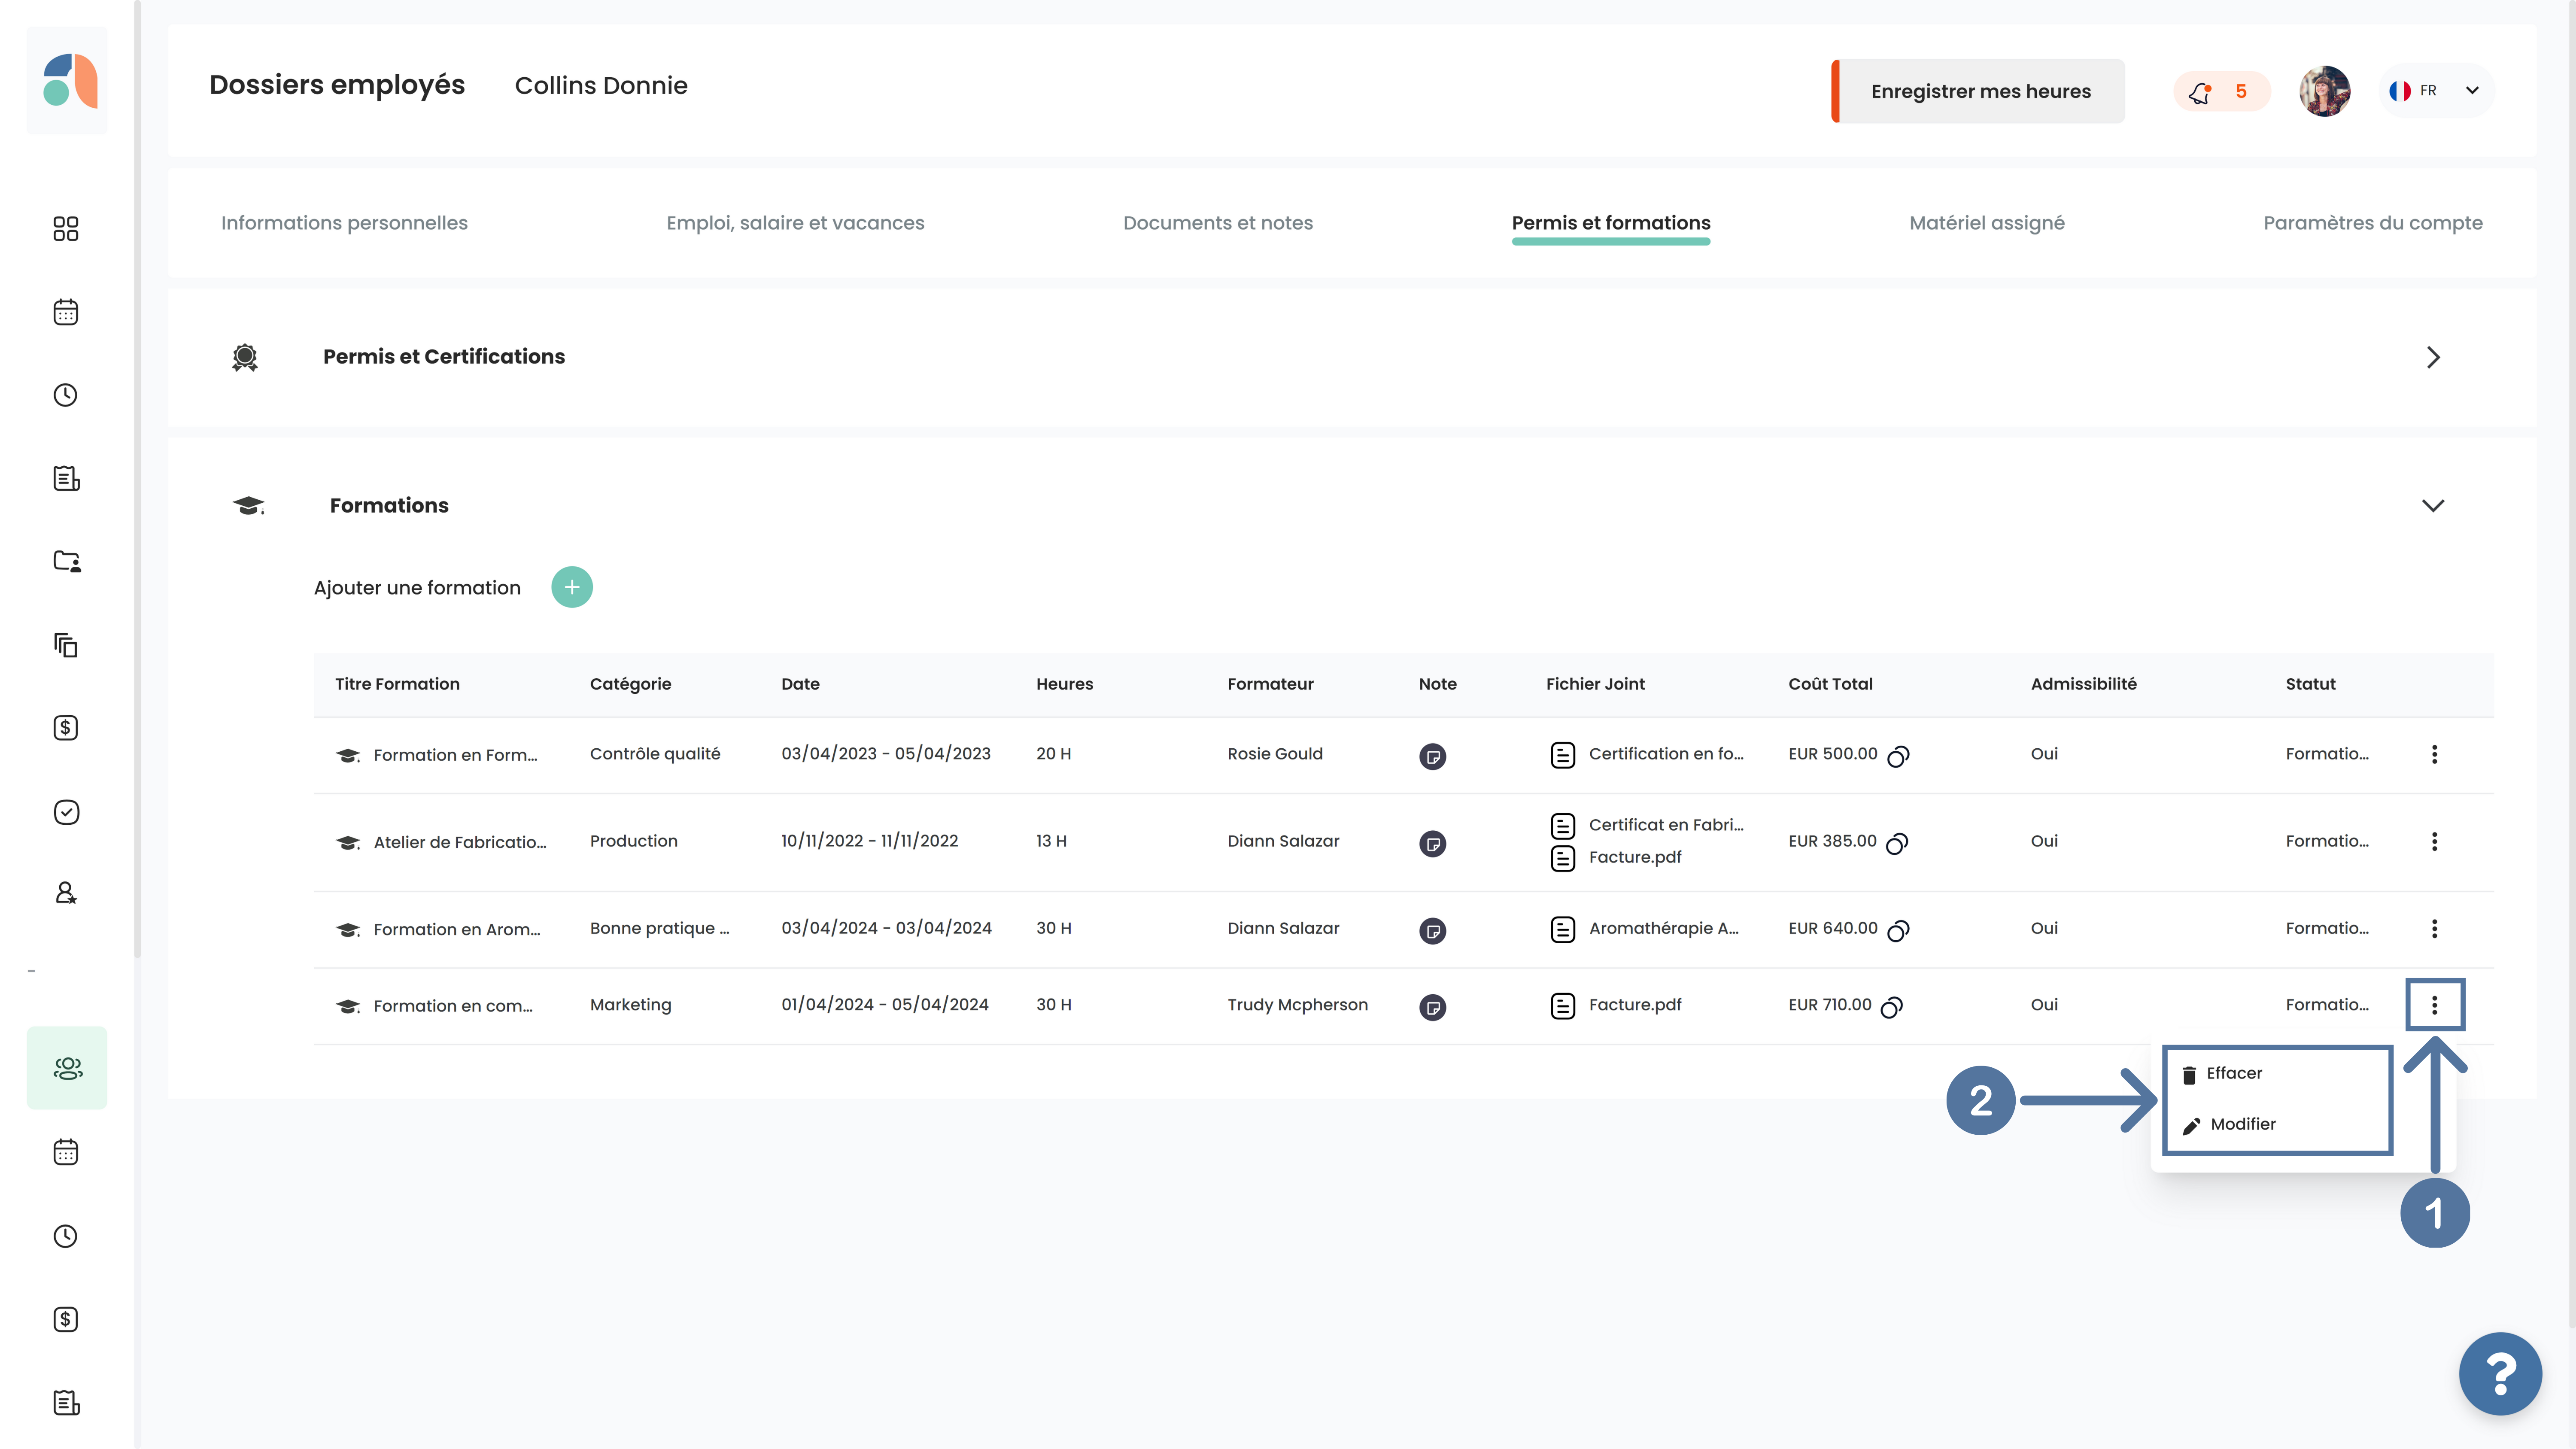The width and height of the screenshot is (2576, 1449).
Task: Open the user profile sidebar icon
Action: (x=66, y=893)
